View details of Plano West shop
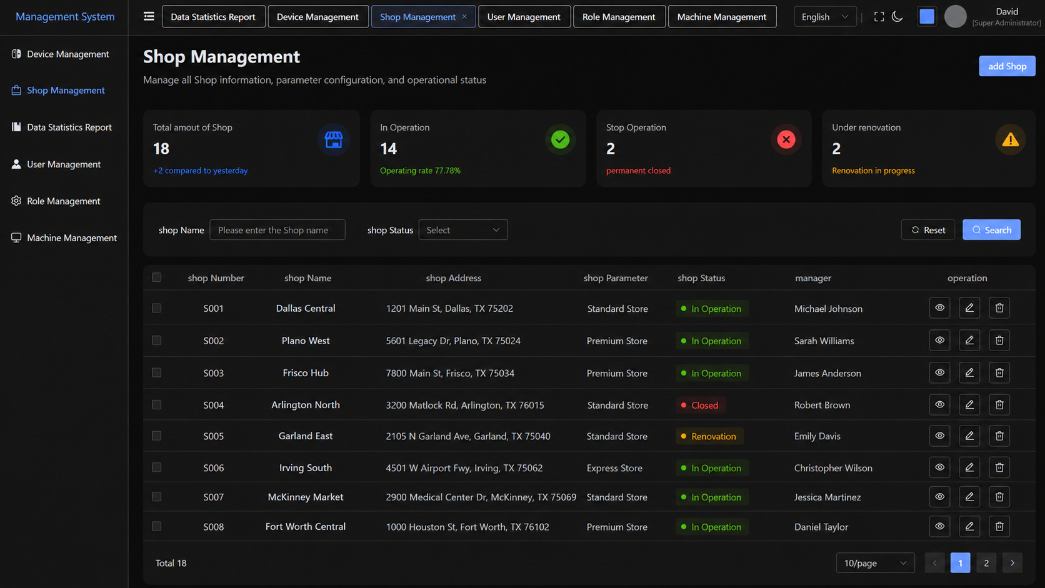This screenshot has height=588, width=1045. [939, 341]
